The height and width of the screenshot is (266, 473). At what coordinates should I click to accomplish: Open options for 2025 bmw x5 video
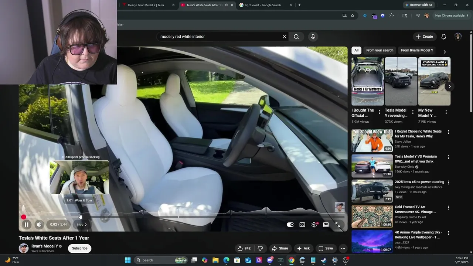click(449, 183)
